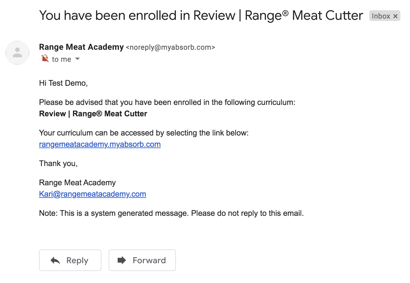Viewport: 410px width, 283px height.
Task: Click the system generated message note
Action: (171, 213)
